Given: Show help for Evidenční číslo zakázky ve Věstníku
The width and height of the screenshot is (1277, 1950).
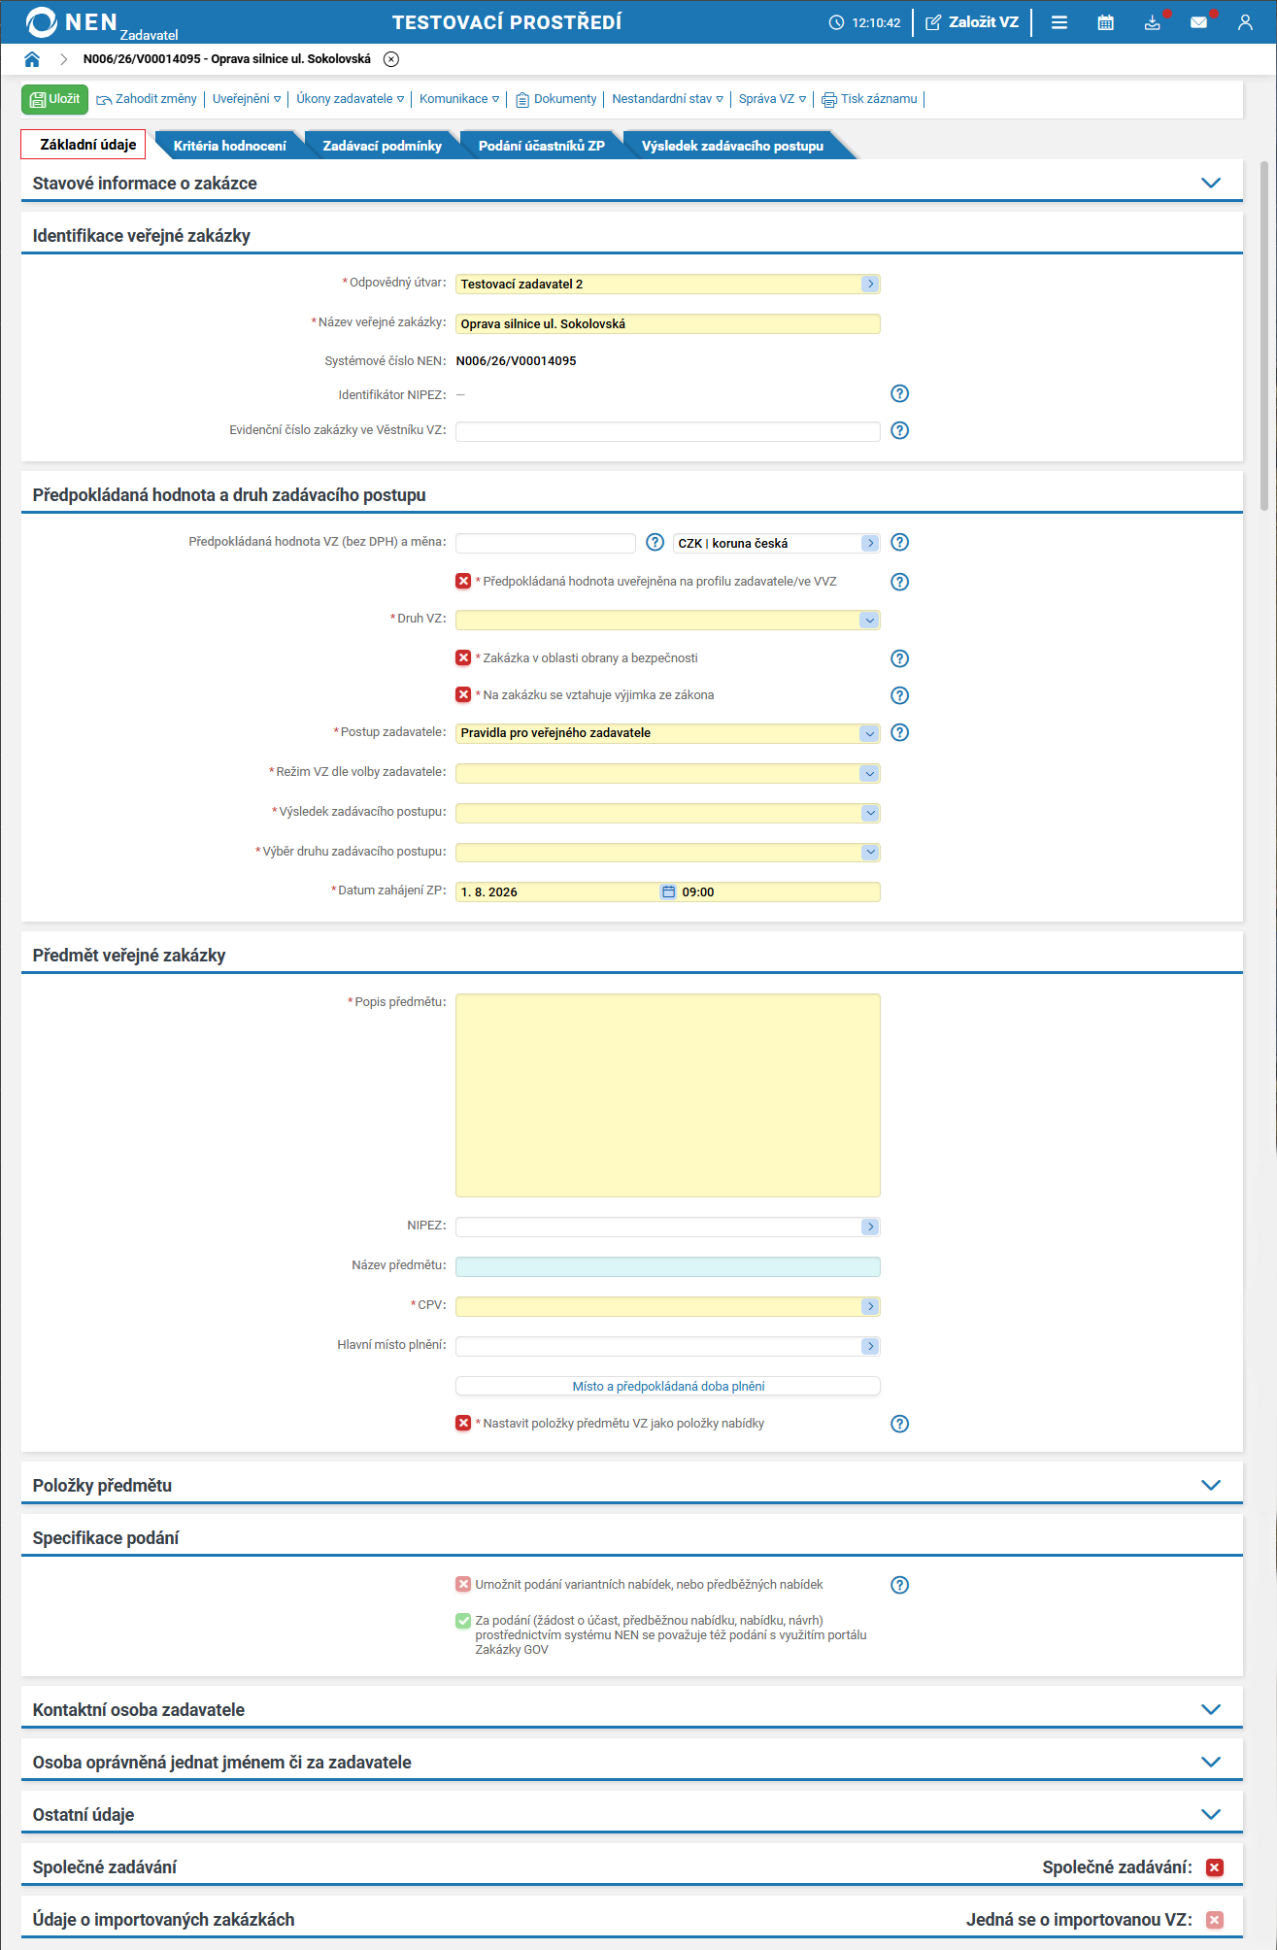Looking at the screenshot, I should pos(900,430).
